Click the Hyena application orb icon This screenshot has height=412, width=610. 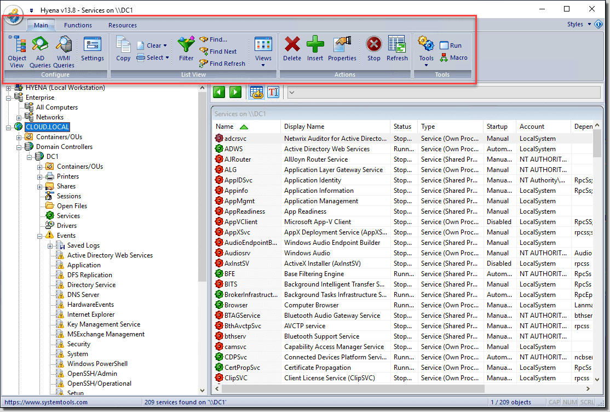[x=14, y=15]
